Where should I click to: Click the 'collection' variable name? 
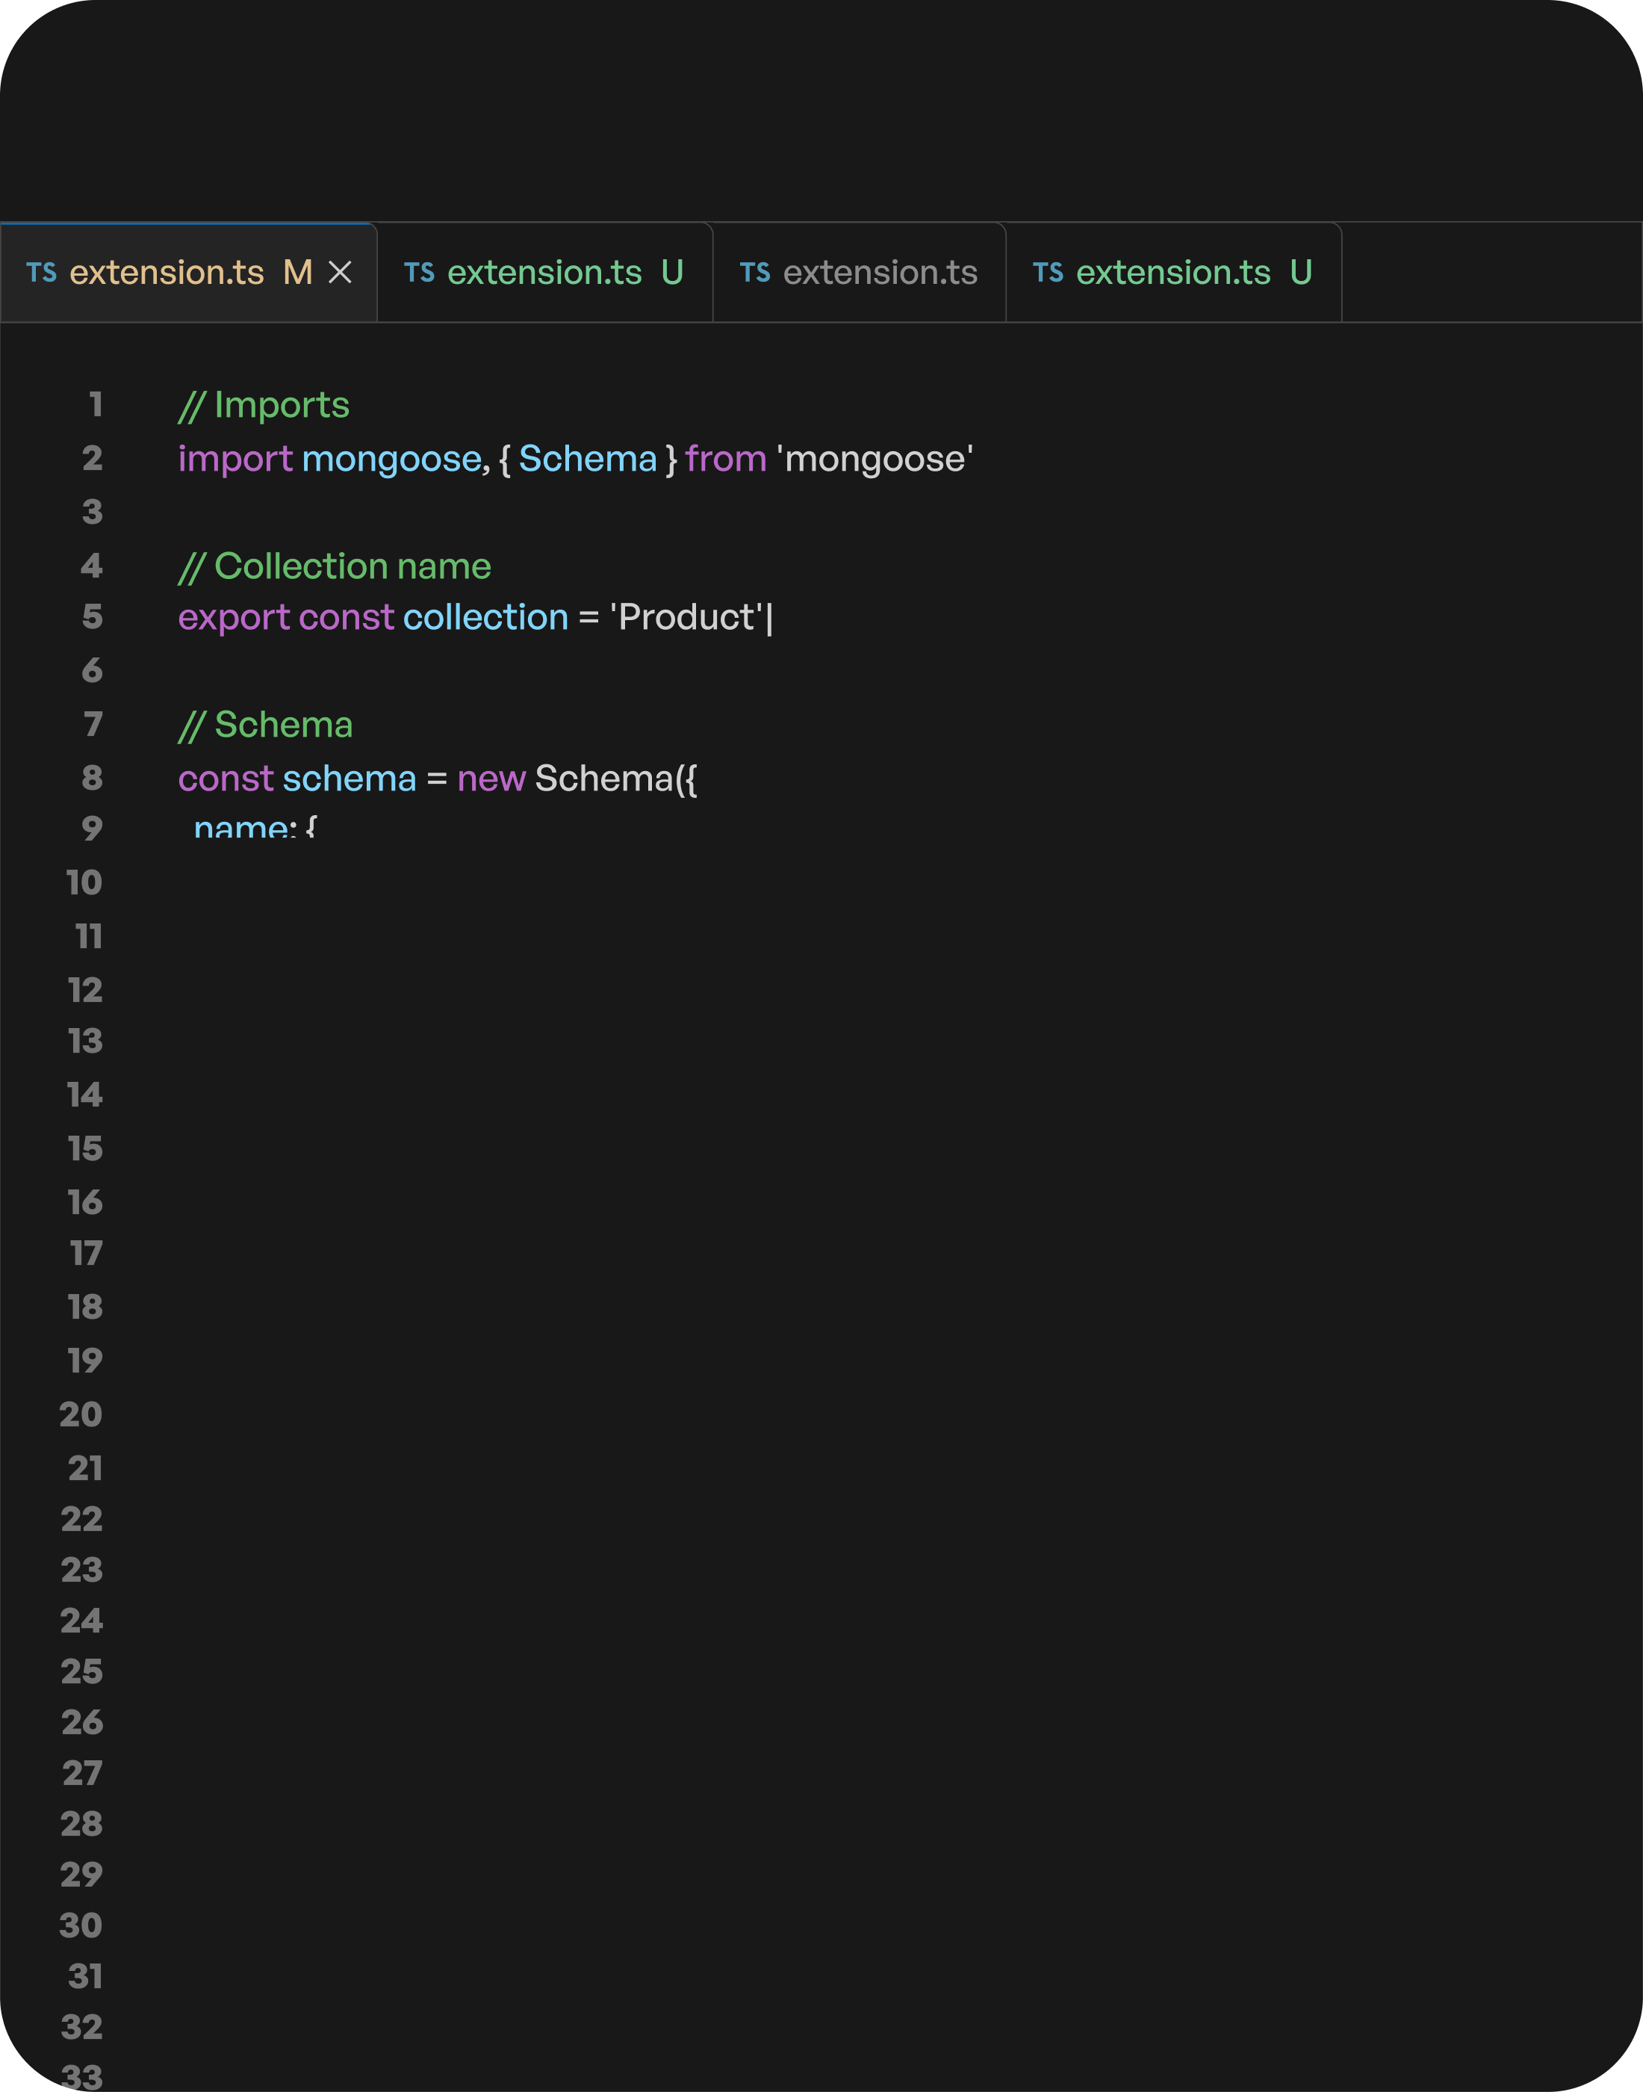[x=485, y=617]
